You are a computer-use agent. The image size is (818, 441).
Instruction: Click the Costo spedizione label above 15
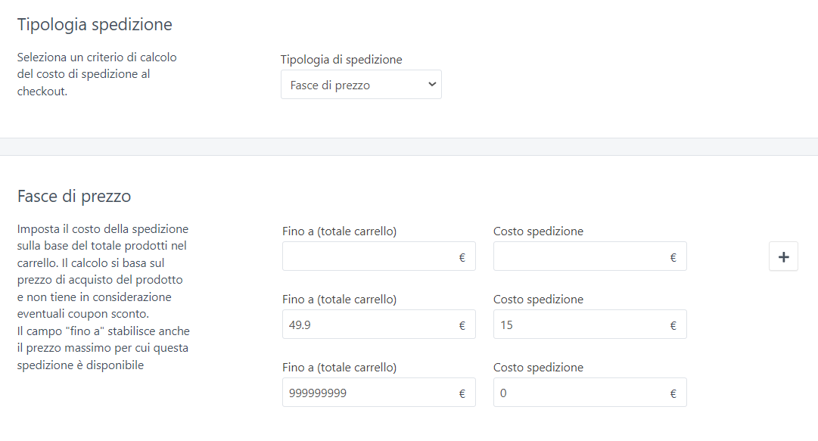pos(538,300)
